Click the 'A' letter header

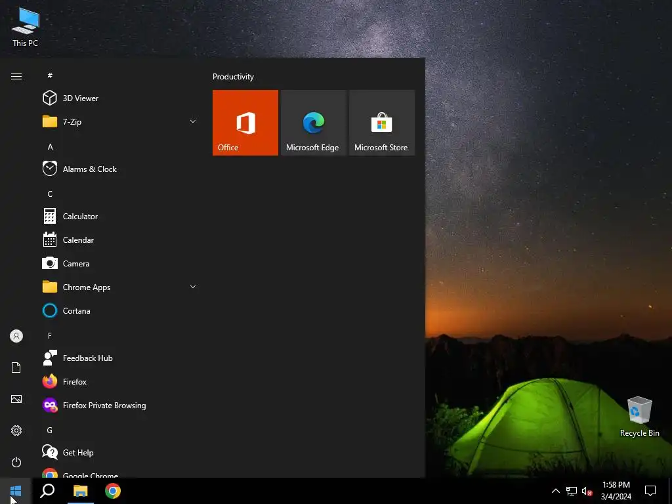(50, 146)
